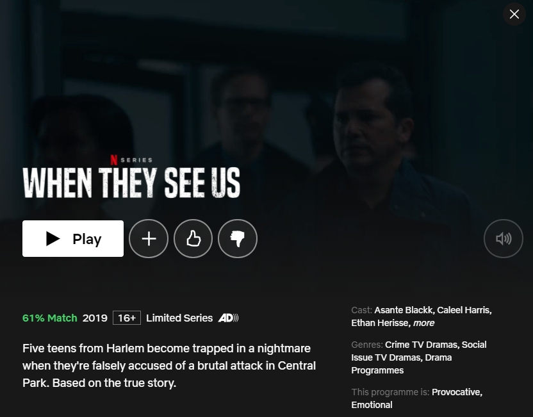Open Ethan Herisse cast link
The width and height of the screenshot is (533, 417).
[x=381, y=323]
